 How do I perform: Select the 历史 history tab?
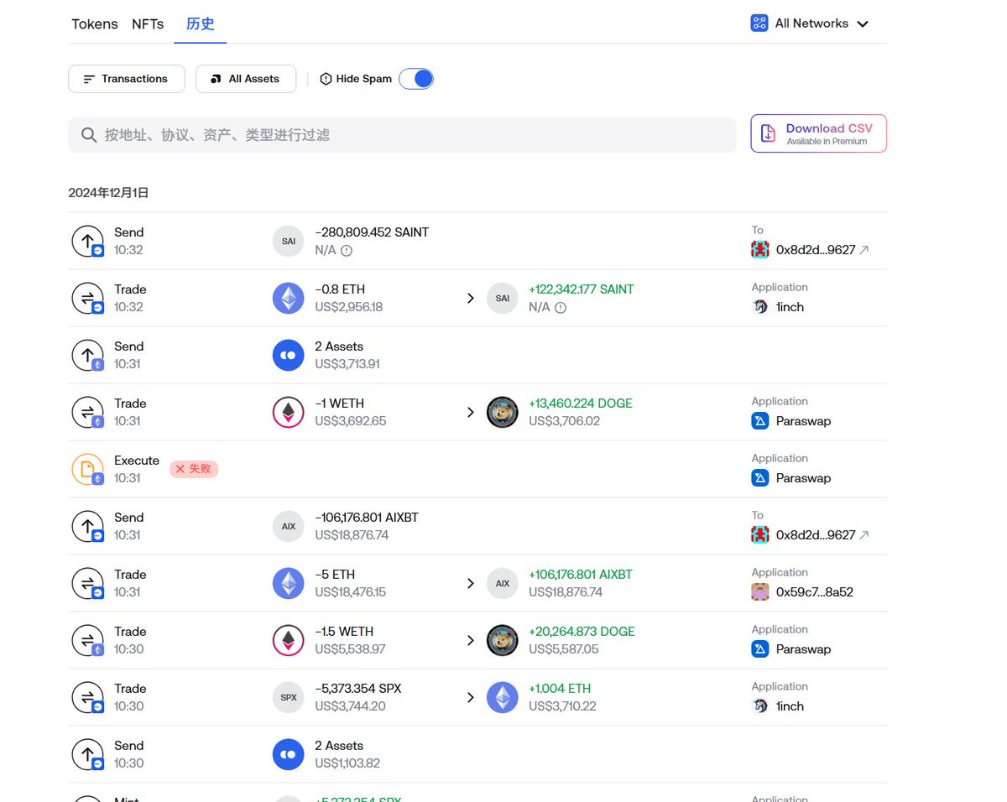201,24
